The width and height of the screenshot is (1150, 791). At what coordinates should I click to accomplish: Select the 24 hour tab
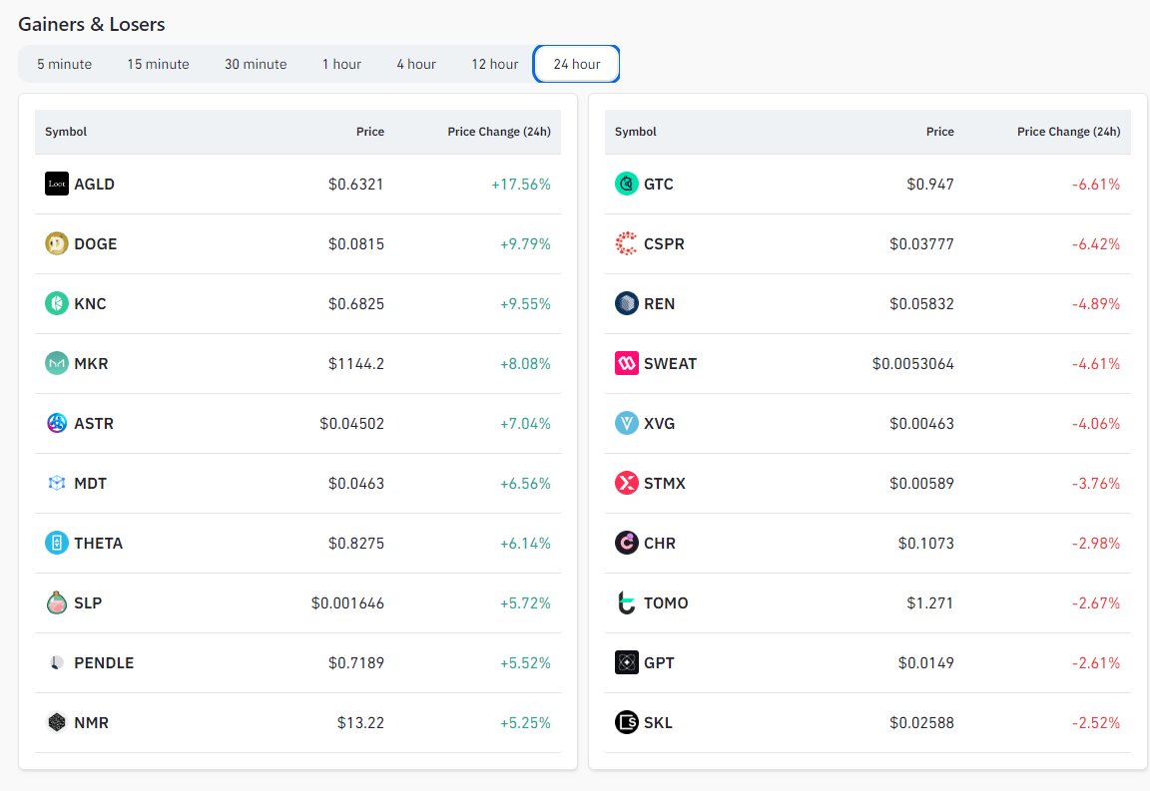[x=576, y=64]
